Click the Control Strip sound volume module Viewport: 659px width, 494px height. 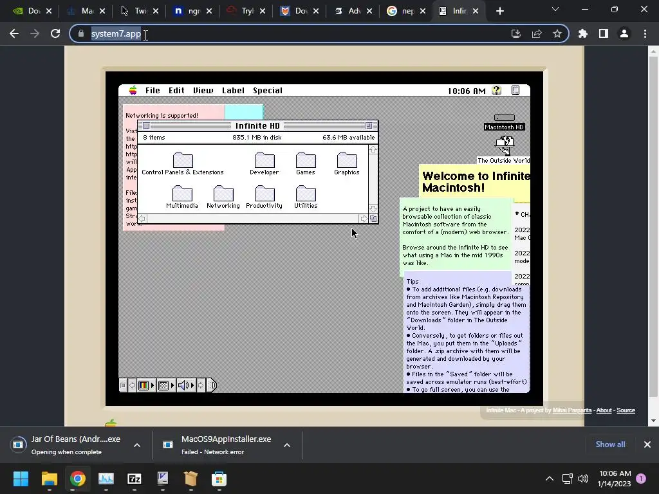click(x=186, y=385)
